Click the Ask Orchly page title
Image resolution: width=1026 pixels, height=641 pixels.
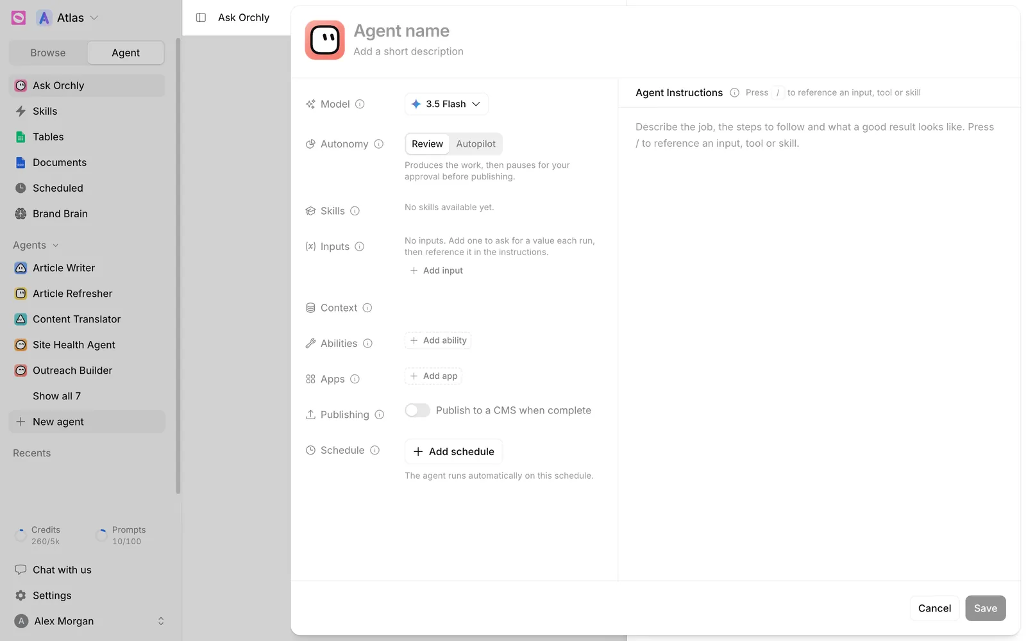244,17
